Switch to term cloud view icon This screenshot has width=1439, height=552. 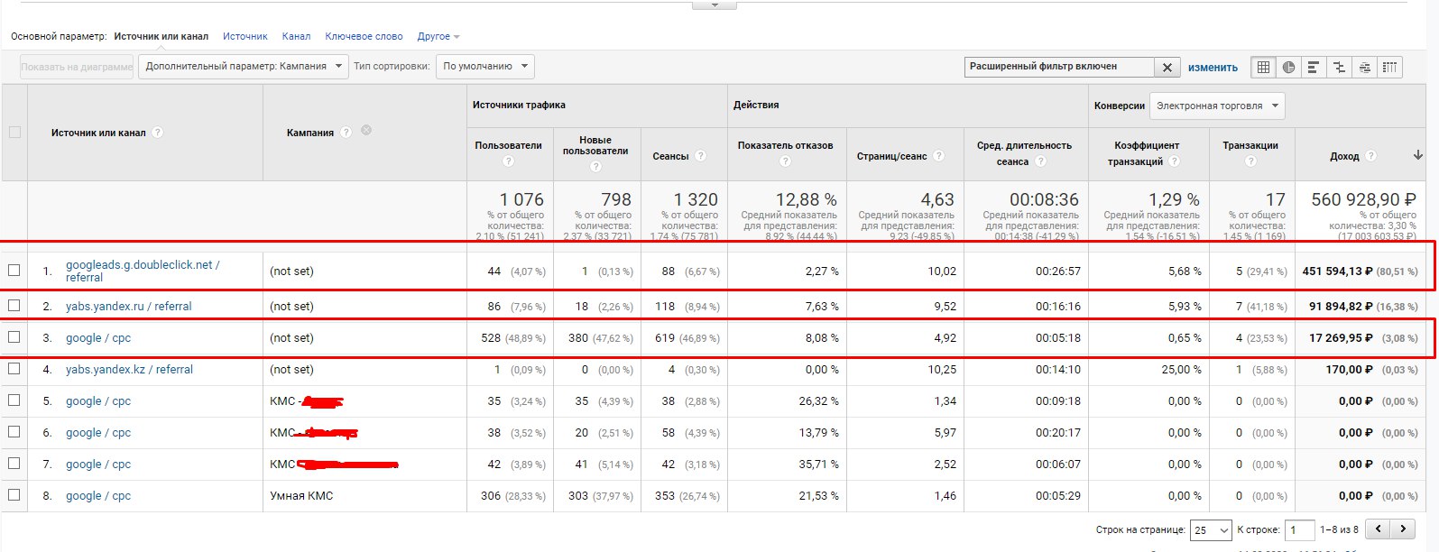(1364, 67)
